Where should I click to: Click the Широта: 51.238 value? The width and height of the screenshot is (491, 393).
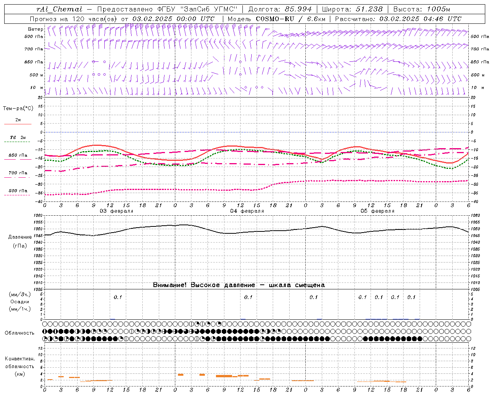pos(352,9)
